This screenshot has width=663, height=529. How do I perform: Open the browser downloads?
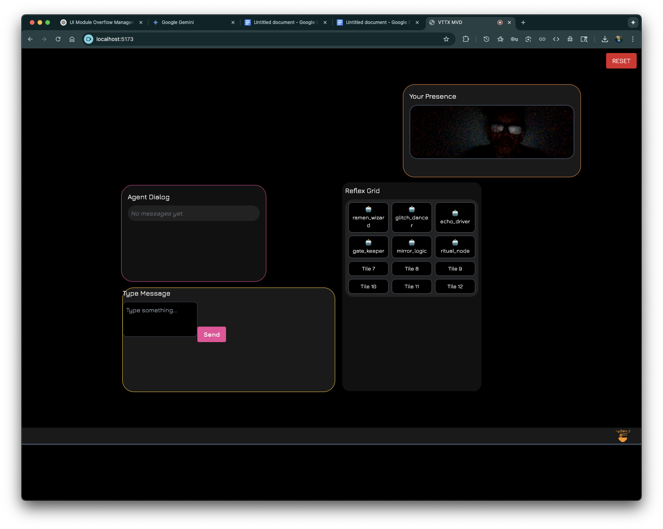point(605,39)
